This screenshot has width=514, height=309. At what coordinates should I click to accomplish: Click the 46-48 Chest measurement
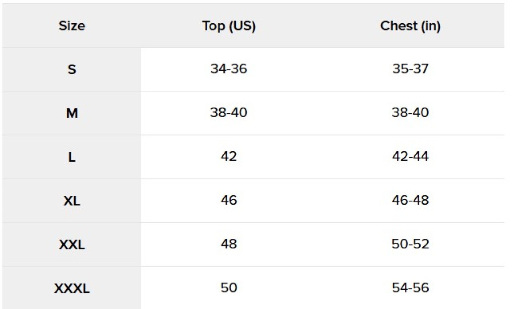(410, 200)
